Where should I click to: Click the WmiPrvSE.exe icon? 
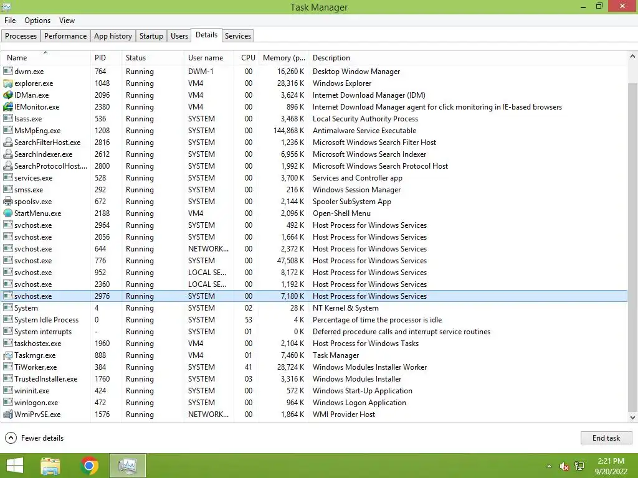(x=7, y=414)
